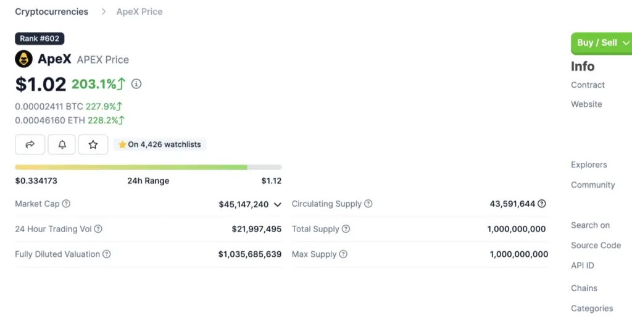
Task: Click the Max Supply help icon
Action: click(x=343, y=254)
